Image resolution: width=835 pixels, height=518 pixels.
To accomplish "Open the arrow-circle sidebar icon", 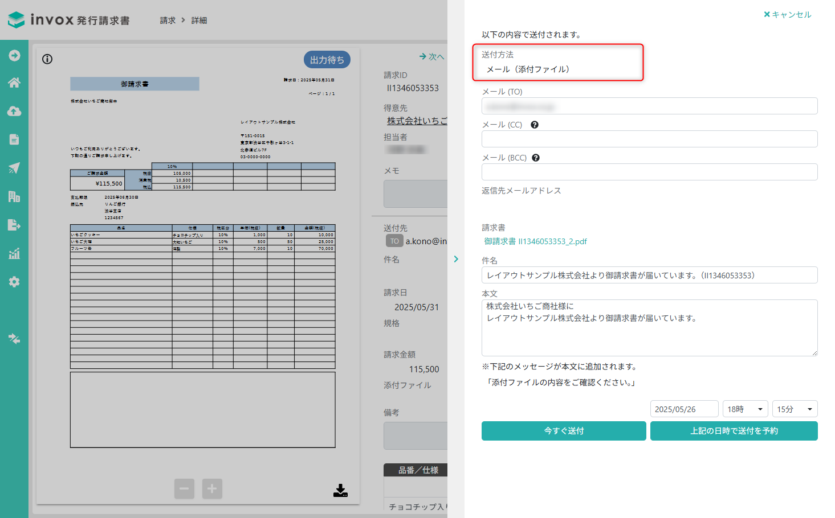I will [14, 55].
